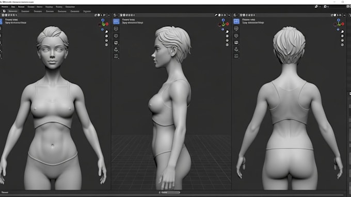Click the horizontal scrollbar at bottom center

coord(170,192)
